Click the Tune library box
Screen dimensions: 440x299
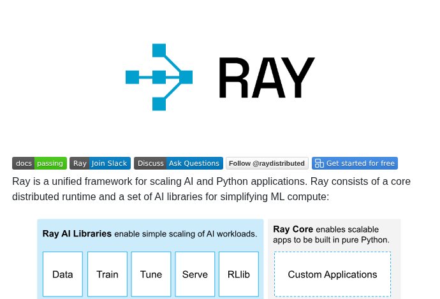coord(151,274)
